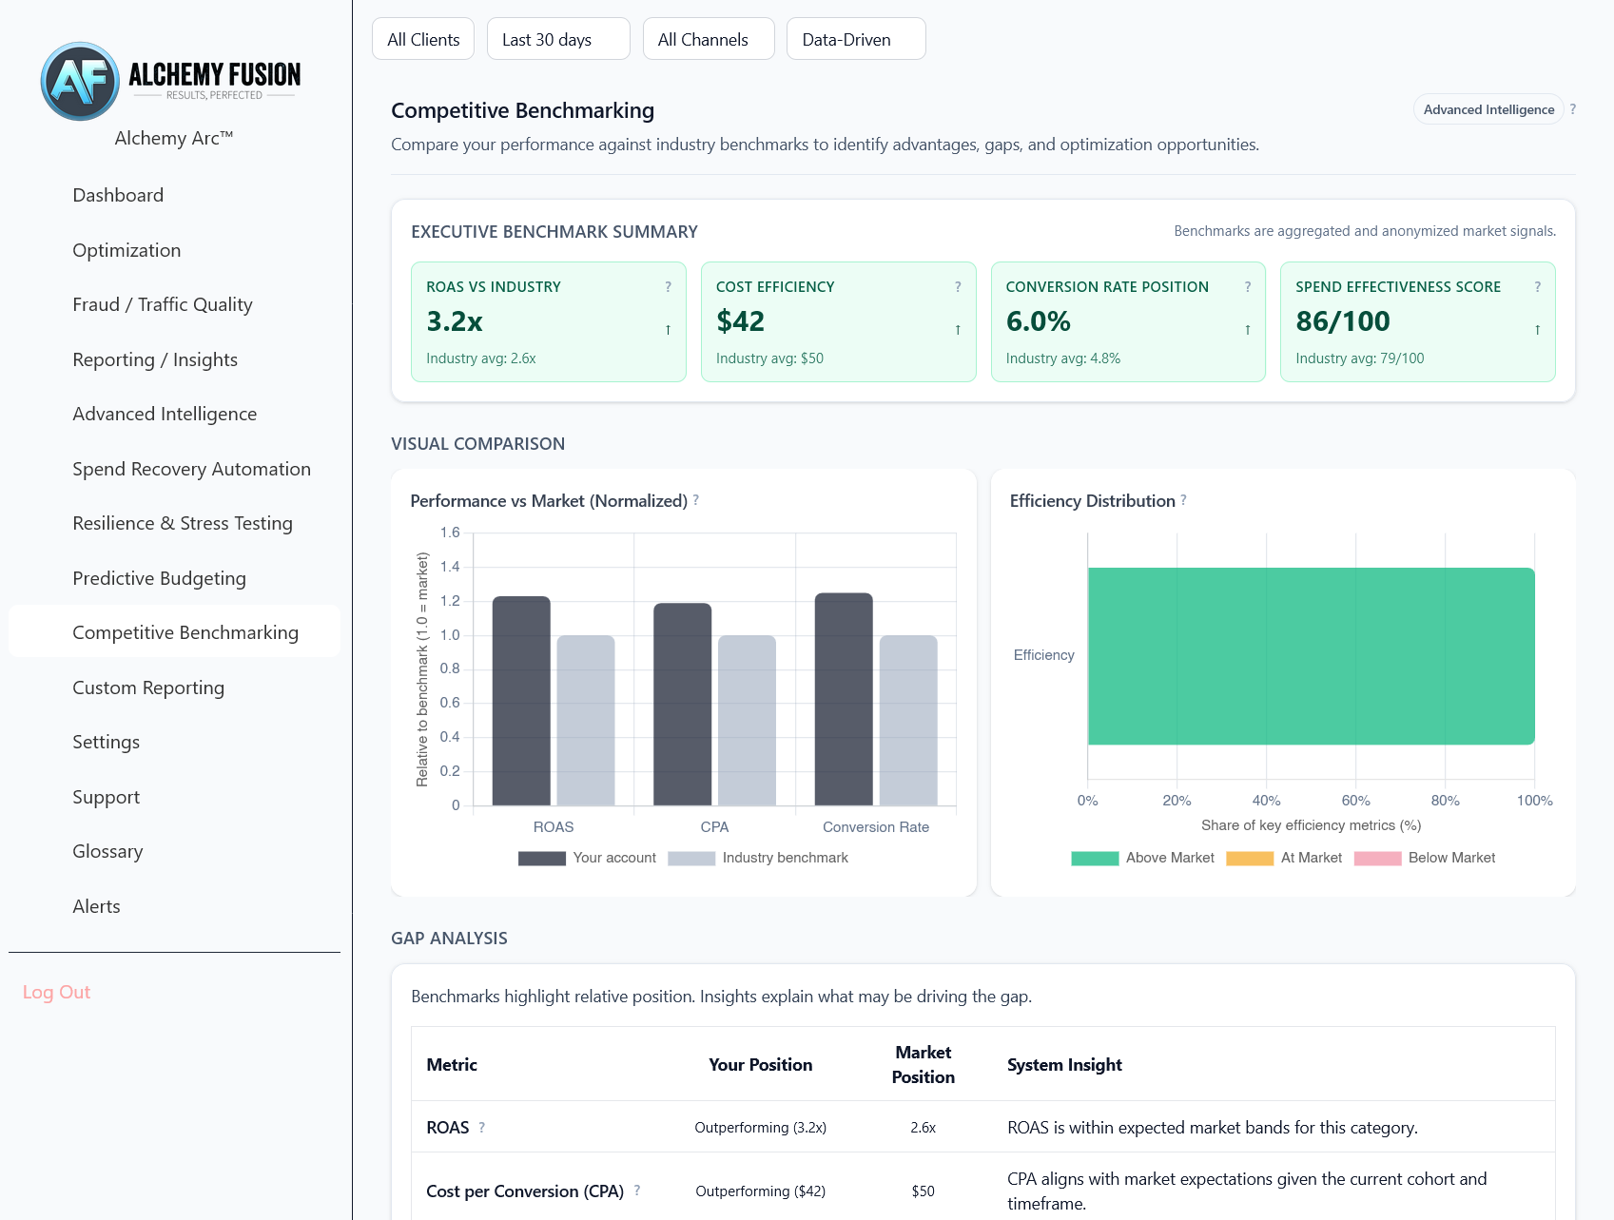Image resolution: width=1614 pixels, height=1220 pixels.
Task: Open Predictive Budgeting in the sidebar
Action: pos(159,578)
